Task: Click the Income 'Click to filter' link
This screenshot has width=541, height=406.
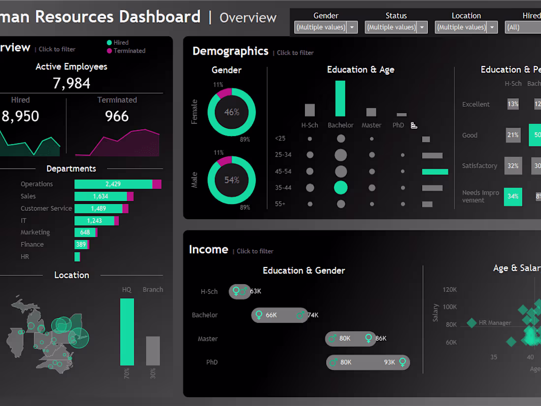Action: [x=255, y=251]
